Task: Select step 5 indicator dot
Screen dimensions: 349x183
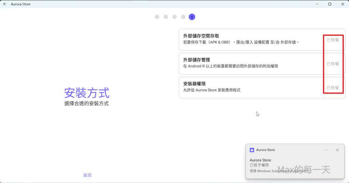Action: pos(192,17)
